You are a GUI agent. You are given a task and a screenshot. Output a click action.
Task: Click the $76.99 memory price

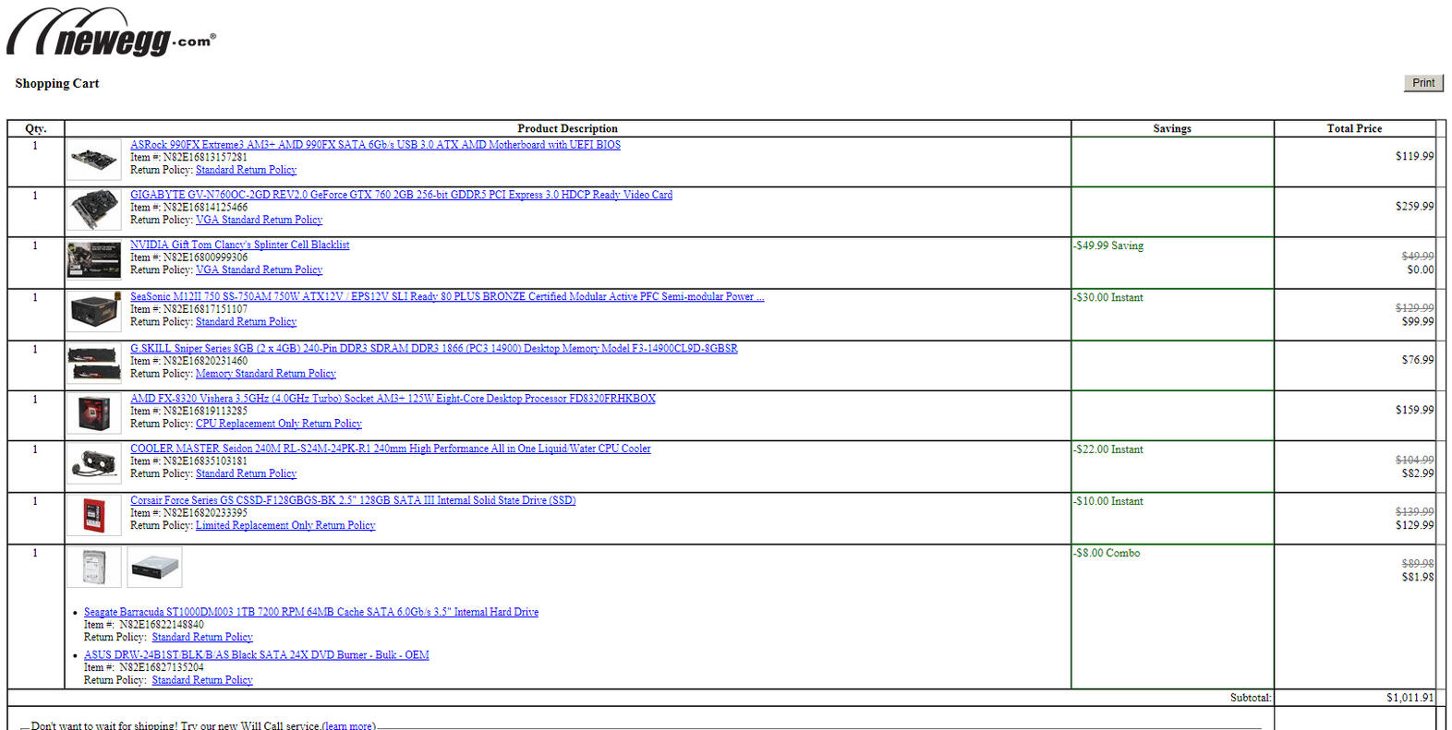(x=1418, y=359)
